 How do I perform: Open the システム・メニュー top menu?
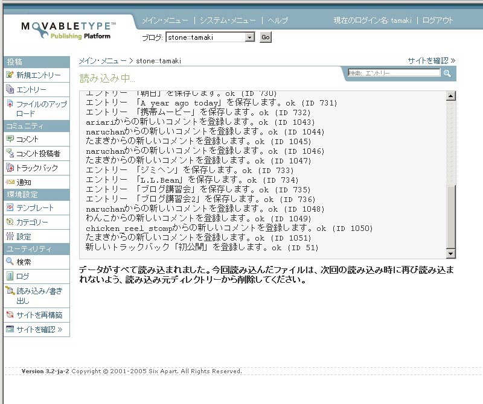(227, 21)
